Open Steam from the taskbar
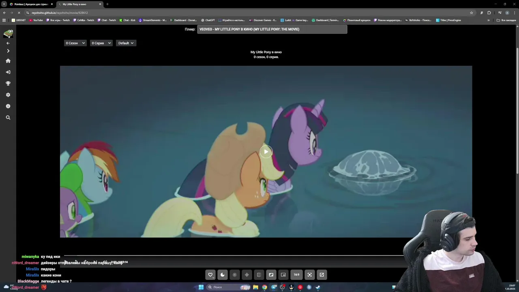 tap(318, 287)
